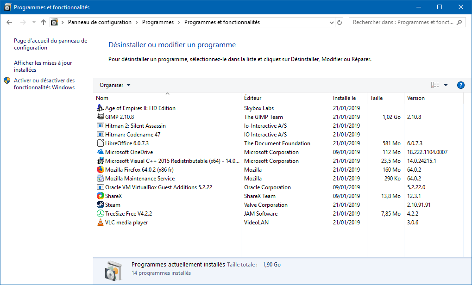Open the Organiser dropdown menu
Viewport: 472px width, 285px height.
pos(115,85)
